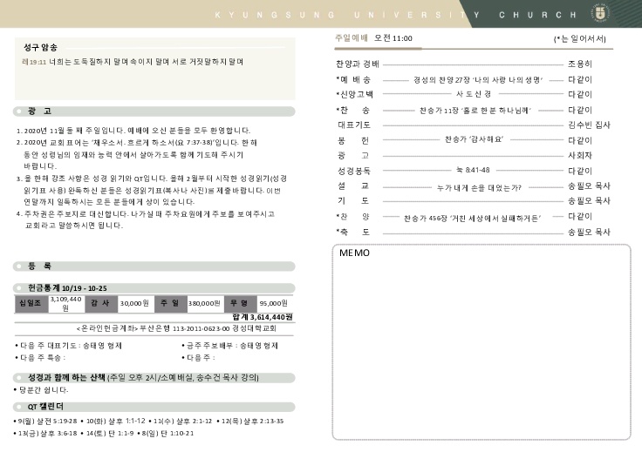Select the '광 고' section header bar

coord(154,111)
